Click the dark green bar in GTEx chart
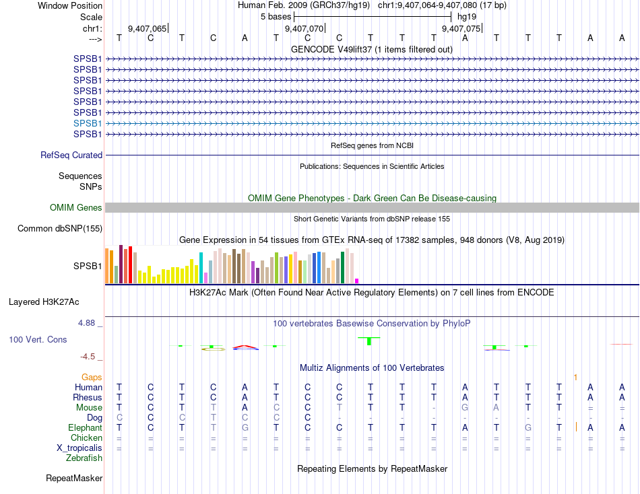The image size is (640, 494). pyautogui.click(x=342, y=268)
